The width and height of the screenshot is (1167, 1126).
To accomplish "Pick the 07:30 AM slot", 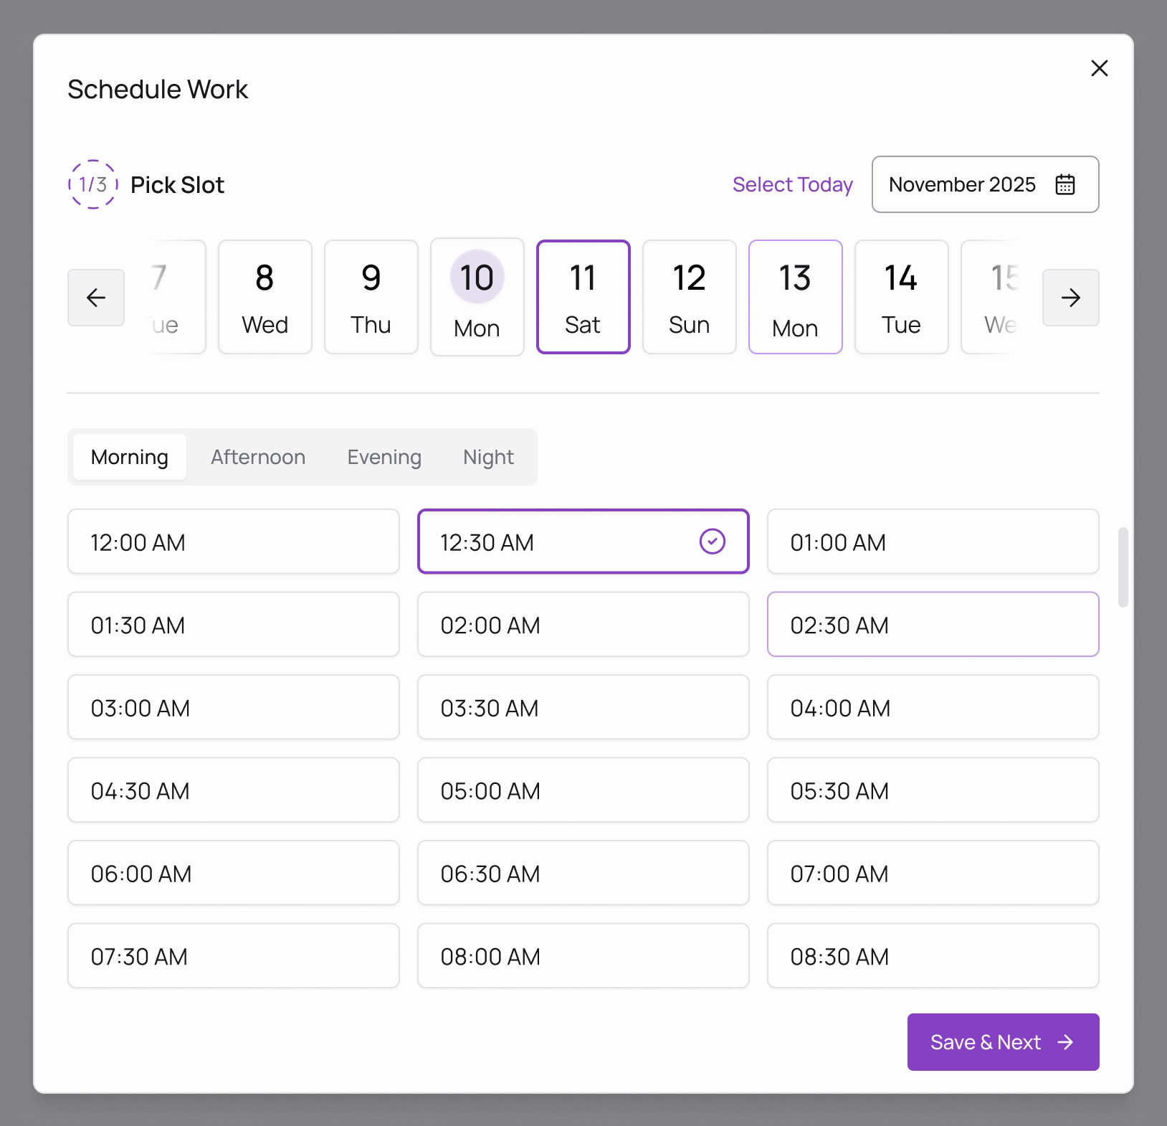I will coord(234,956).
